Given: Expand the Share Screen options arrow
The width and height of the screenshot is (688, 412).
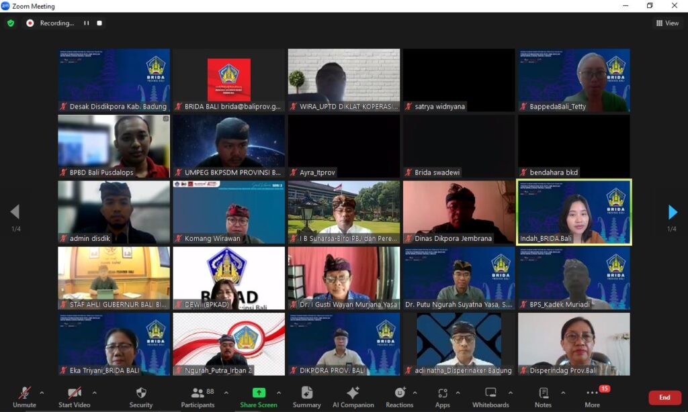Looking at the screenshot, I should [279, 393].
